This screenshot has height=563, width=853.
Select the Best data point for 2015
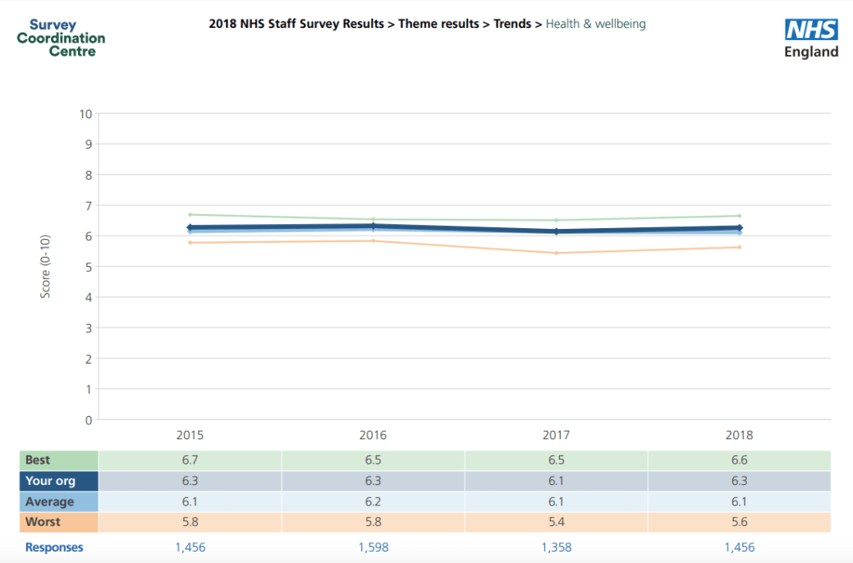click(190, 214)
